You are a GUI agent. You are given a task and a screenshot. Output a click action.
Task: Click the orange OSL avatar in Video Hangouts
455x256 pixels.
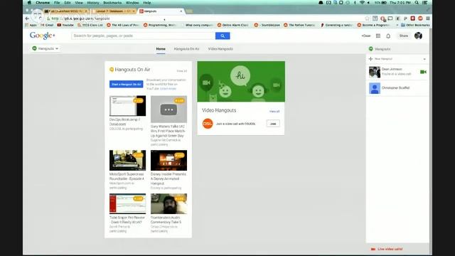[x=208, y=124]
